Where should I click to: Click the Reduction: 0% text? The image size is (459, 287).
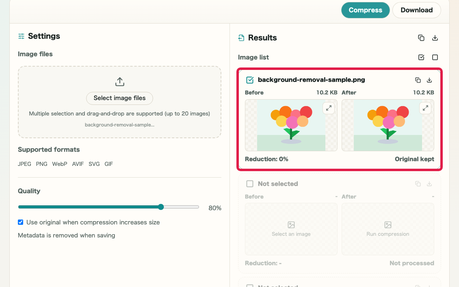[x=266, y=159]
